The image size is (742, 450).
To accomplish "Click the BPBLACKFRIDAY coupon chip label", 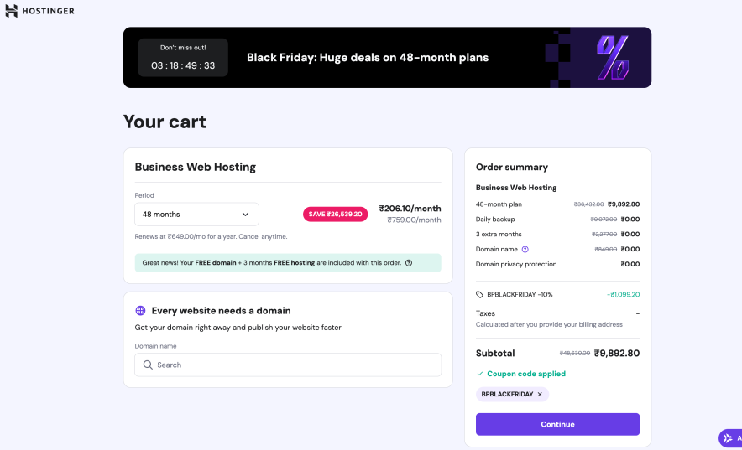I will point(507,394).
